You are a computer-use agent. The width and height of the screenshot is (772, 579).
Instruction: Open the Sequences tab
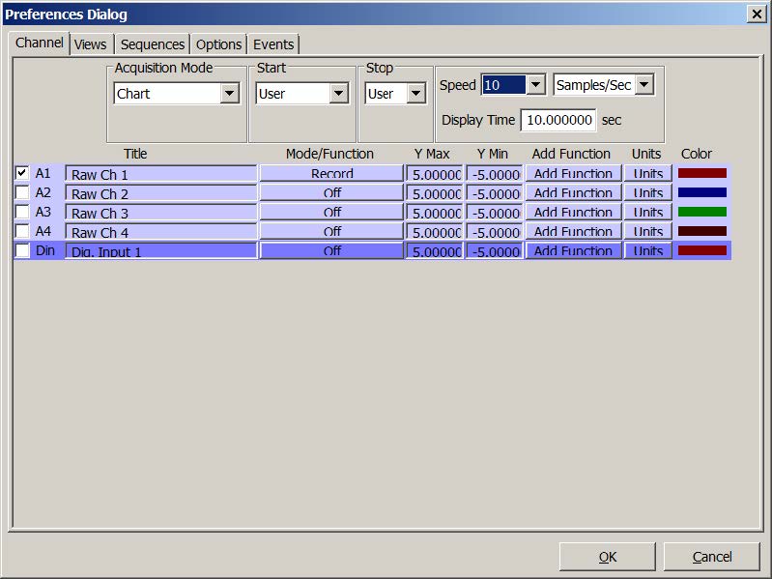(152, 44)
